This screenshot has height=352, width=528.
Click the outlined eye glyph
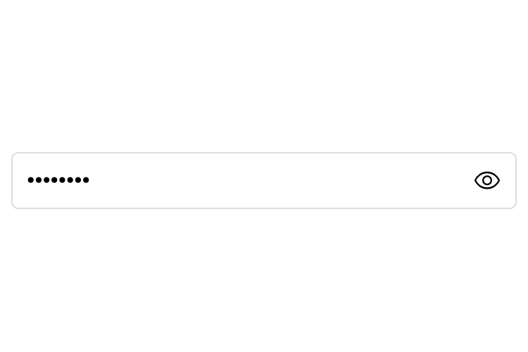point(486,180)
